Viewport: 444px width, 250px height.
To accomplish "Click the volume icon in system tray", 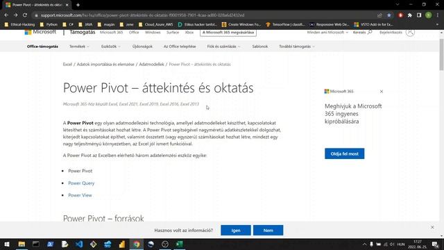I will (x=392, y=244).
